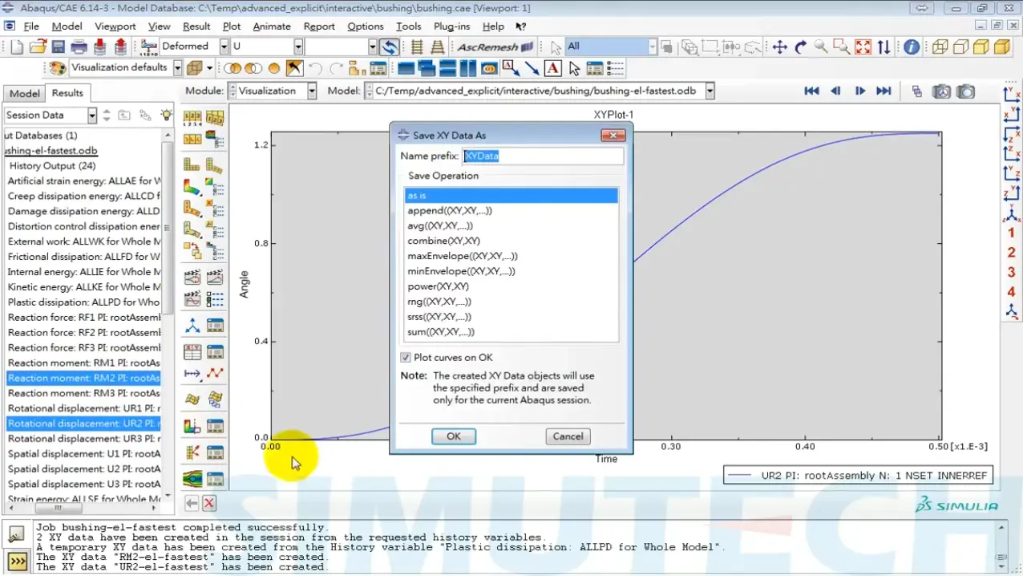Toggle Plot curves on OK checkbox
Image resolution: width=1023 pixels, height=576 pixels.
point(406,357)
